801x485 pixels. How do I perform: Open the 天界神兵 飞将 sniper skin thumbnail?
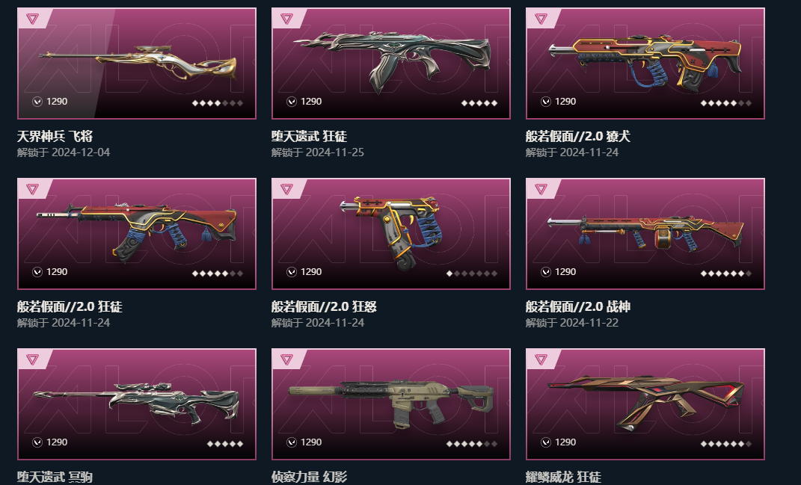tap(138, 61)
